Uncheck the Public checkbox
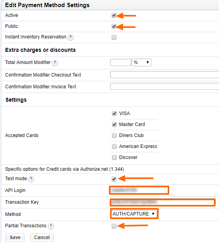Screen dimensions: 219x243 click(114, 26)
